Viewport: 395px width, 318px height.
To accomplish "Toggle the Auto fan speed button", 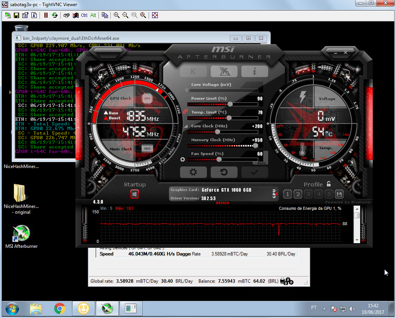I will click(262, 163).
